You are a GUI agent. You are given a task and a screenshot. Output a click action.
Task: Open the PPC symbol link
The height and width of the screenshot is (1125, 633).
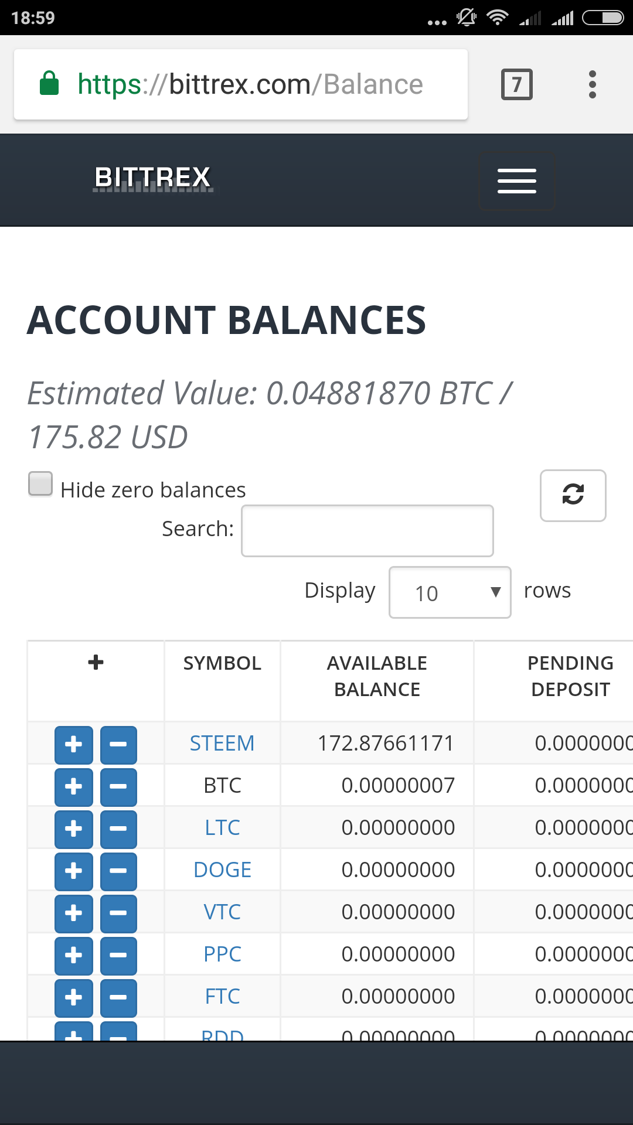click(222, 954)
